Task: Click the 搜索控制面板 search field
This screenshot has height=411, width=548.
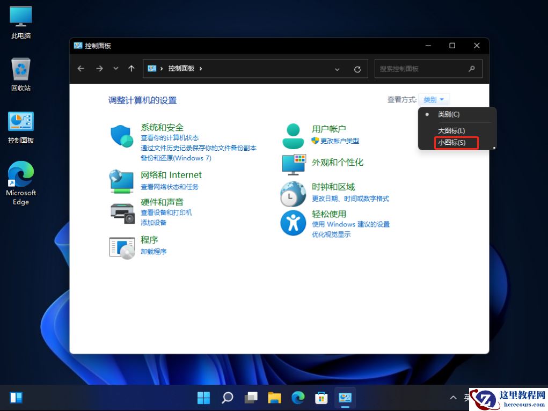Action: coord(424,69)
